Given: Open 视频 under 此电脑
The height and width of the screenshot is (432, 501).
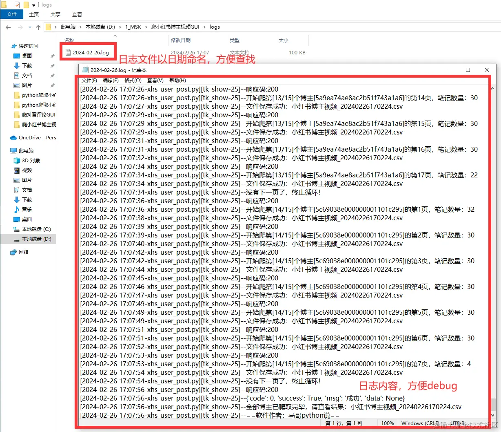Looking at the screenshot, I should point(23,170).
